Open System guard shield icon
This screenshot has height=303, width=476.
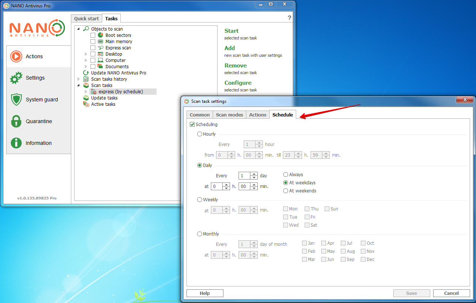[x=16, y=100]
